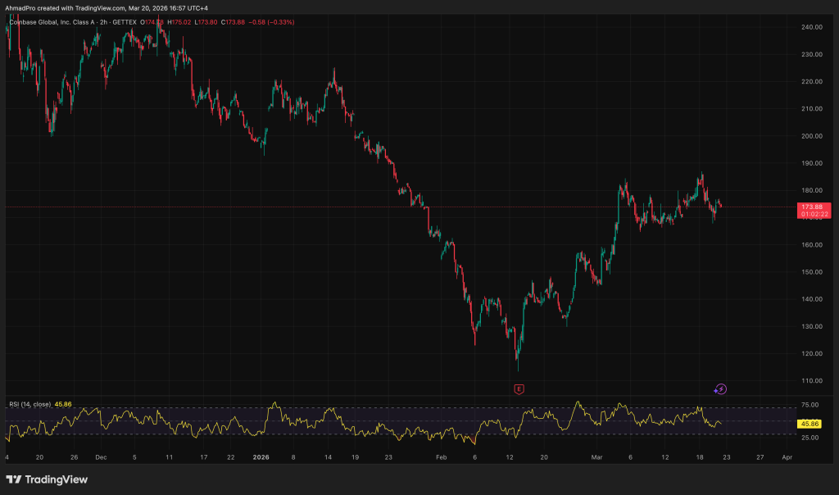Viewport: 839px width, 495px height.
Task: Click the purple lightning bolt event icon
Action: click(x=720, y=389)
